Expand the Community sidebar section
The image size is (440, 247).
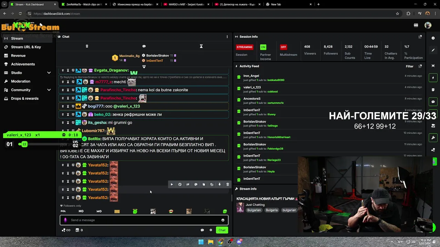(x=27, y=90)
